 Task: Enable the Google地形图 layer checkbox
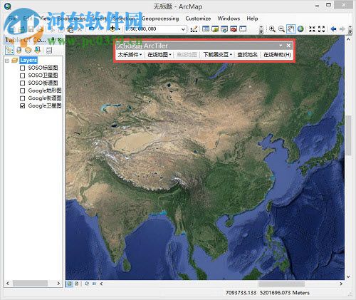23,90
